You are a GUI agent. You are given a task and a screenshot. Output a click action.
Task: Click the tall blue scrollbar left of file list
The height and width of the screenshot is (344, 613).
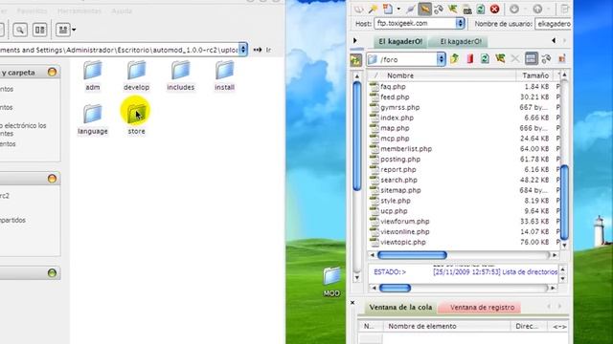point(356,136)
